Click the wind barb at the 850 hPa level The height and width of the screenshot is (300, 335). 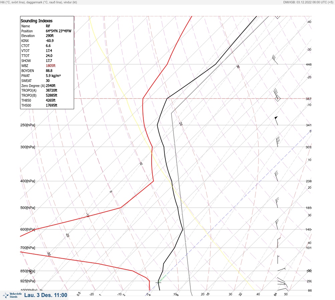(x=282, y=270)
